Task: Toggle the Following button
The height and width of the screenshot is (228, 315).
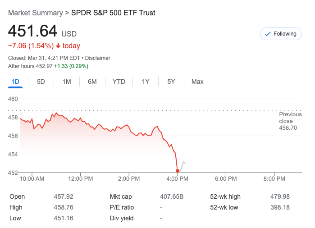Action: 280,34
